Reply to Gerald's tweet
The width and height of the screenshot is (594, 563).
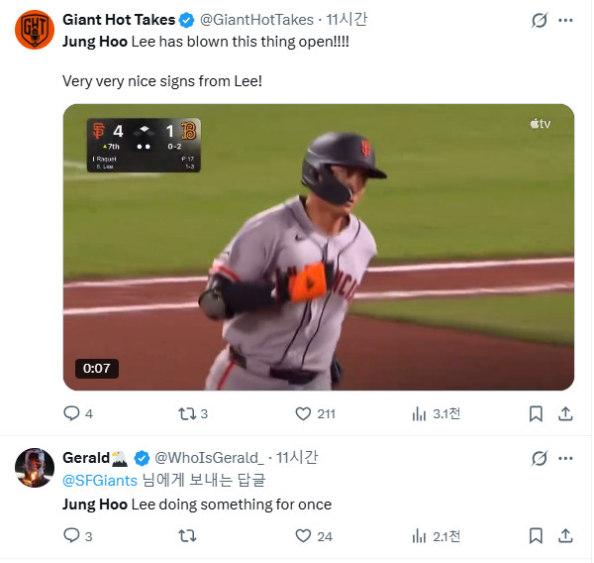(71, 535)
